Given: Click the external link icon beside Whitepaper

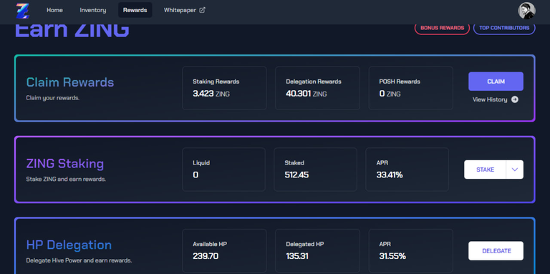Looking at the screenshot, I should (202, 10).
